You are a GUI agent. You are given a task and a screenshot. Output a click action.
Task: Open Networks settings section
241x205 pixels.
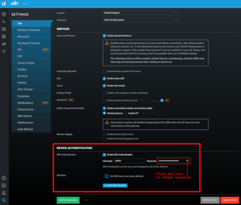click(31, 37)
